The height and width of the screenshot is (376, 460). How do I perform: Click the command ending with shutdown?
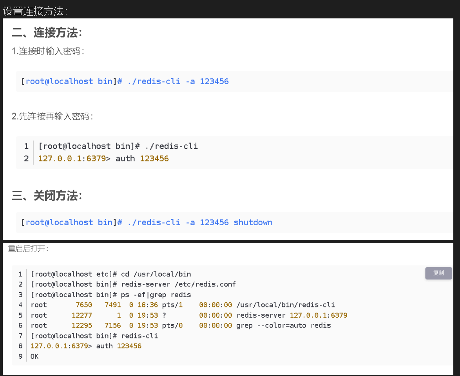[147, 222]
